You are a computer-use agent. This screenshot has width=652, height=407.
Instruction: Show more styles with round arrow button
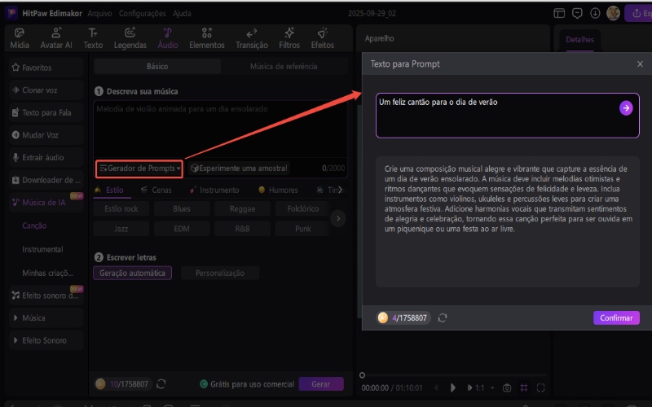(338, 218)
